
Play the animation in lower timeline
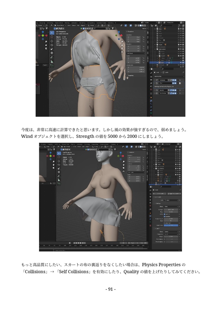pyautogui.click(x=81, y=243)
